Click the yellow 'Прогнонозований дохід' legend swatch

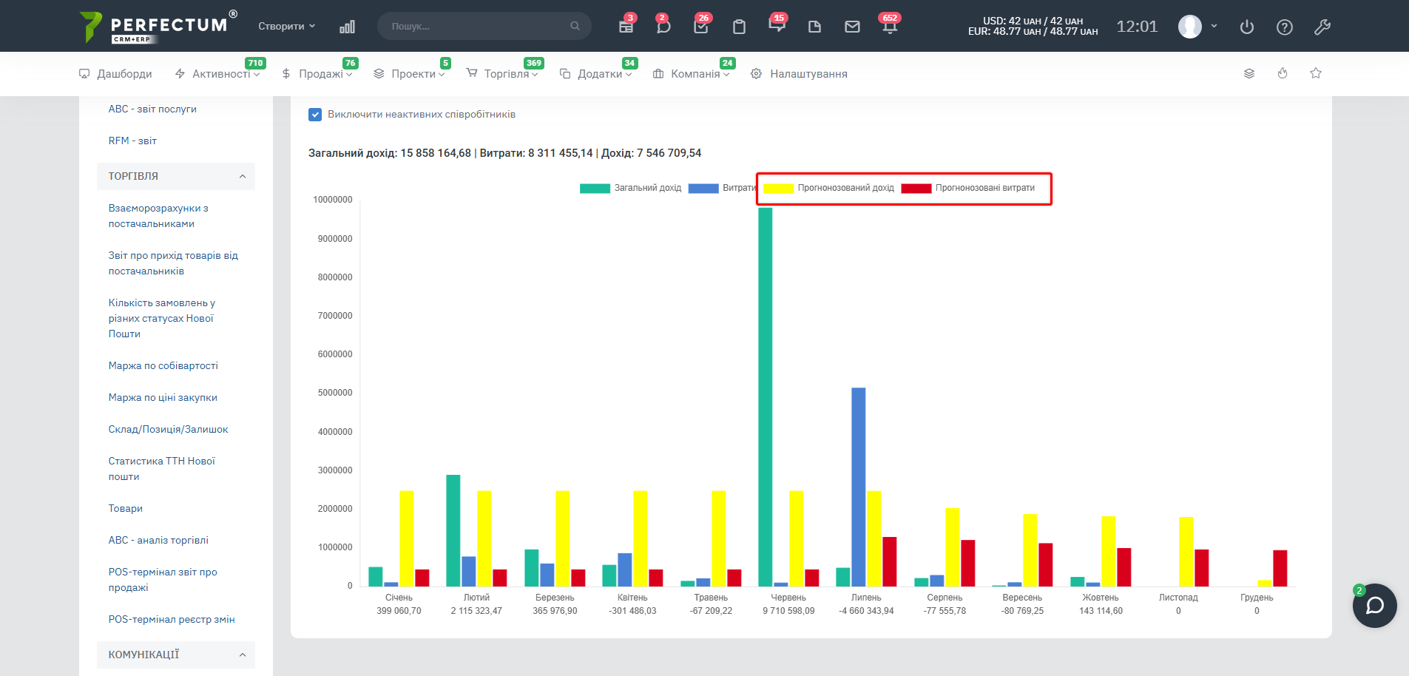point(778,188)
